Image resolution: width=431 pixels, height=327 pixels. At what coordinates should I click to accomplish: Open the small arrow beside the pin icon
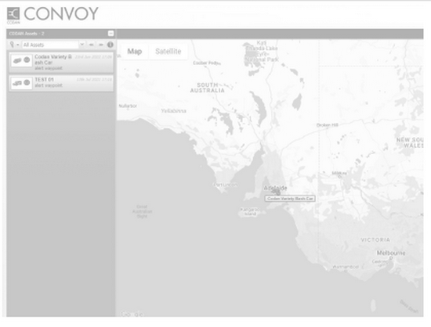pos(17,45)
